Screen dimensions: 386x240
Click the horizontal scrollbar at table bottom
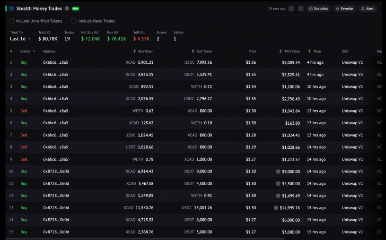pyautogui.click(x=145, y=239)
